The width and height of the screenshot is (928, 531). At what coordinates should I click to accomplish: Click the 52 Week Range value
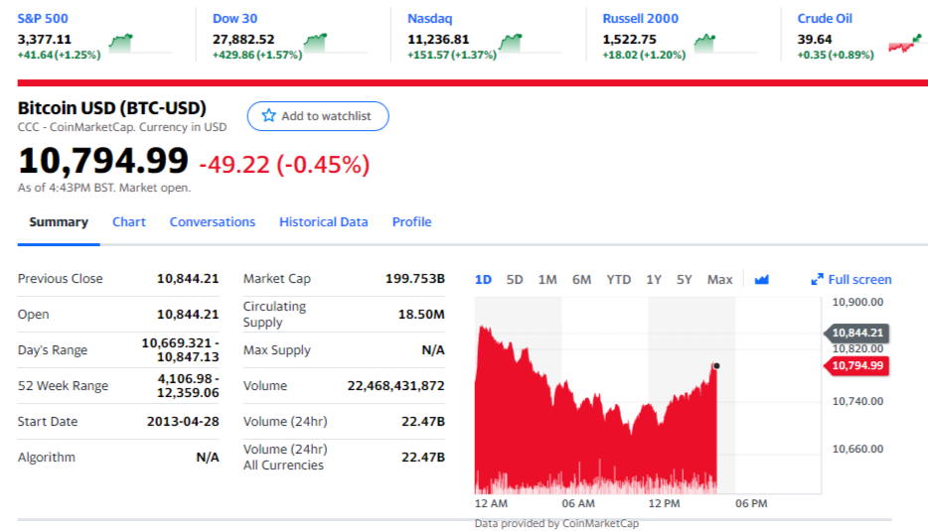pyautogui.click(x=188, y=385)
